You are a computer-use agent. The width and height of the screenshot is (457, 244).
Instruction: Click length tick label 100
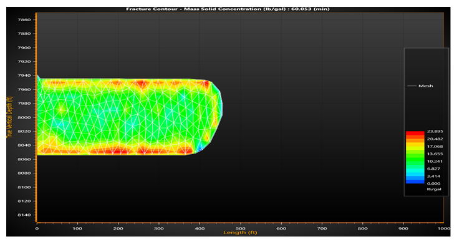[x=77, y=228]
